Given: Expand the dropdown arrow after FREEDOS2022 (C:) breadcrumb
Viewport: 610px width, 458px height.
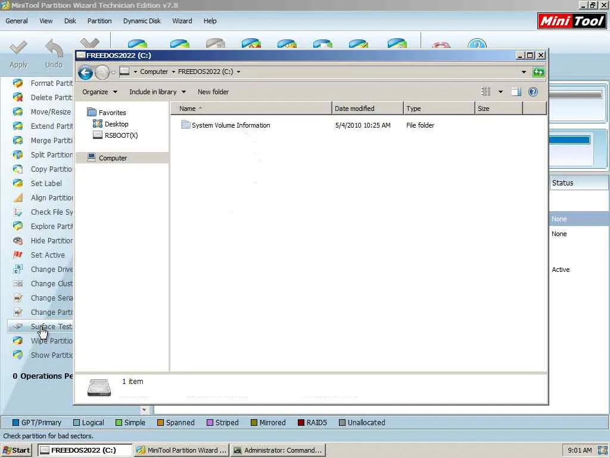Looking at the screenshot, I should click(238, 72).
